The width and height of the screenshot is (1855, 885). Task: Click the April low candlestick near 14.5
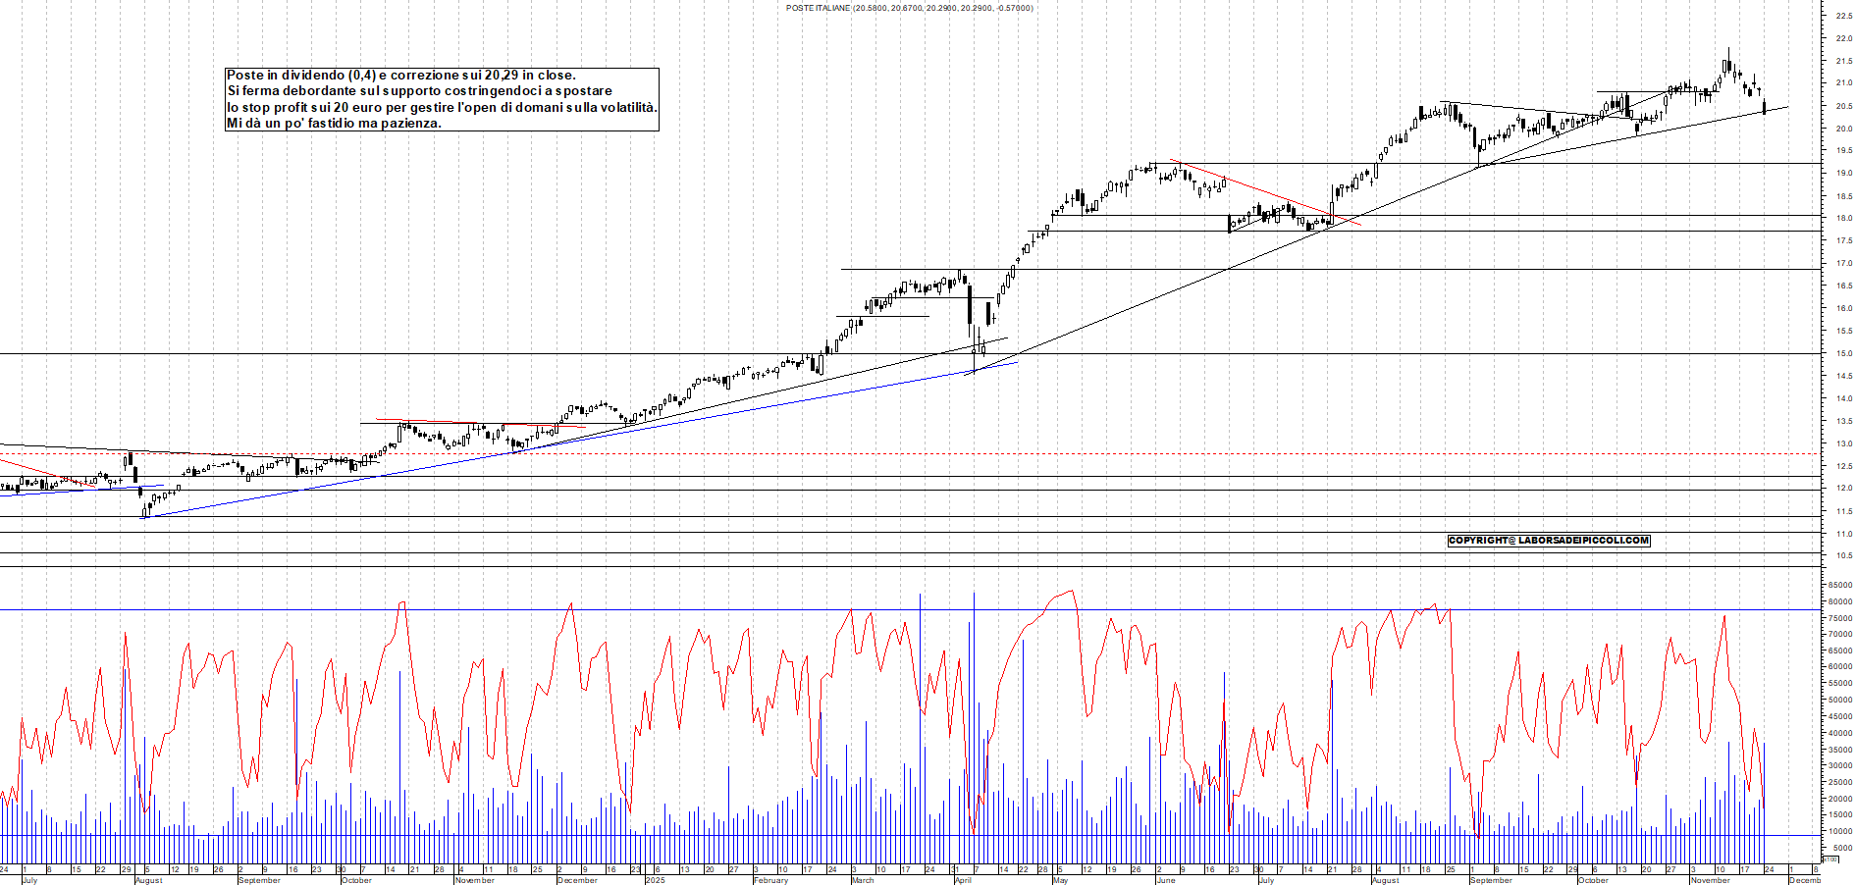(x=974, y=365)
